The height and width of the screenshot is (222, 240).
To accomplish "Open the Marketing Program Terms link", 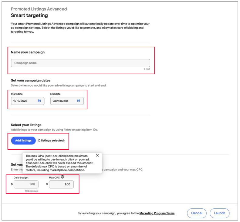I will coord(157,213).
